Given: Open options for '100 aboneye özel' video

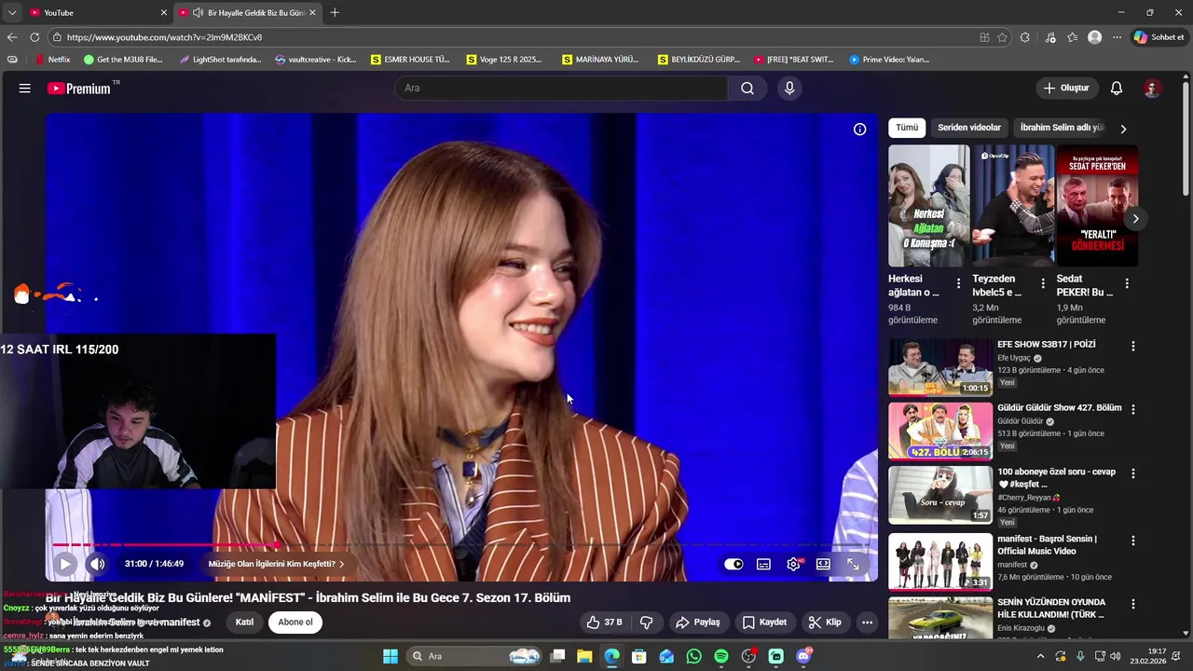Looking at the screenshot, I should [x=1133, y=473].
